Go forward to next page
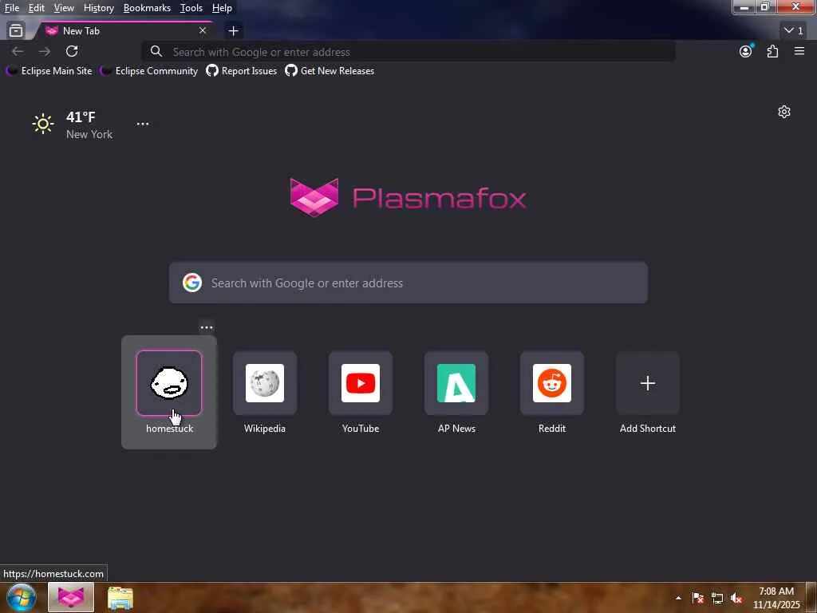The width and height of the screenshot is (817, 613). (x=45, y=51)
